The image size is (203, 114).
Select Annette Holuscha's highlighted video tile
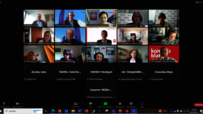click(101, 18)
